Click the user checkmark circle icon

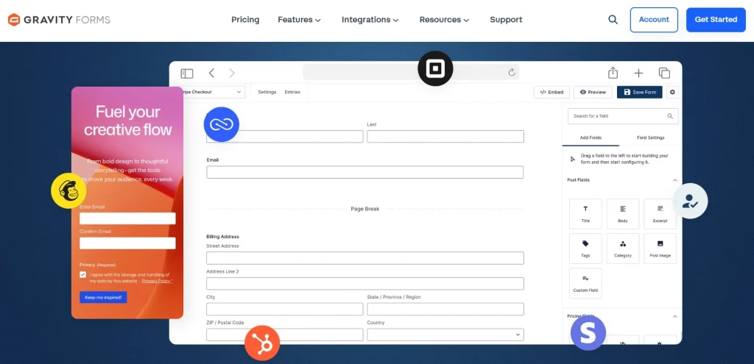690,201
